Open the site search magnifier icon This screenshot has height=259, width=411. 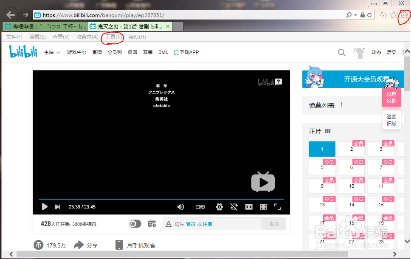click(341, 52)
